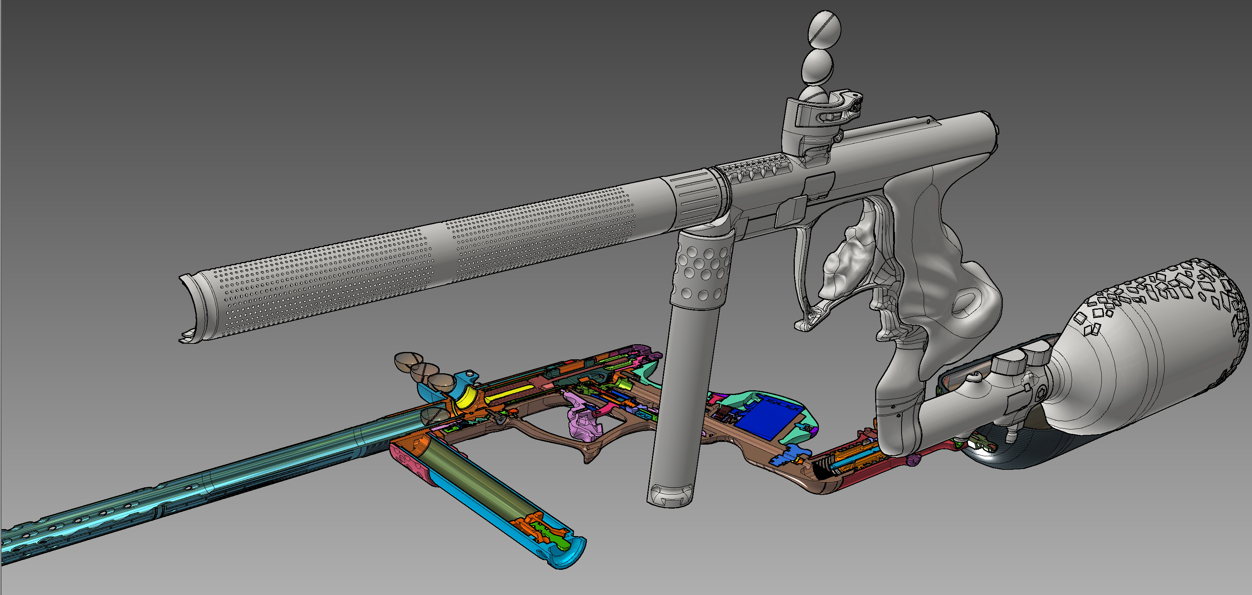Click the topmost paintball with the slotted groove
1252x595 pixels.
click(824, 30)
